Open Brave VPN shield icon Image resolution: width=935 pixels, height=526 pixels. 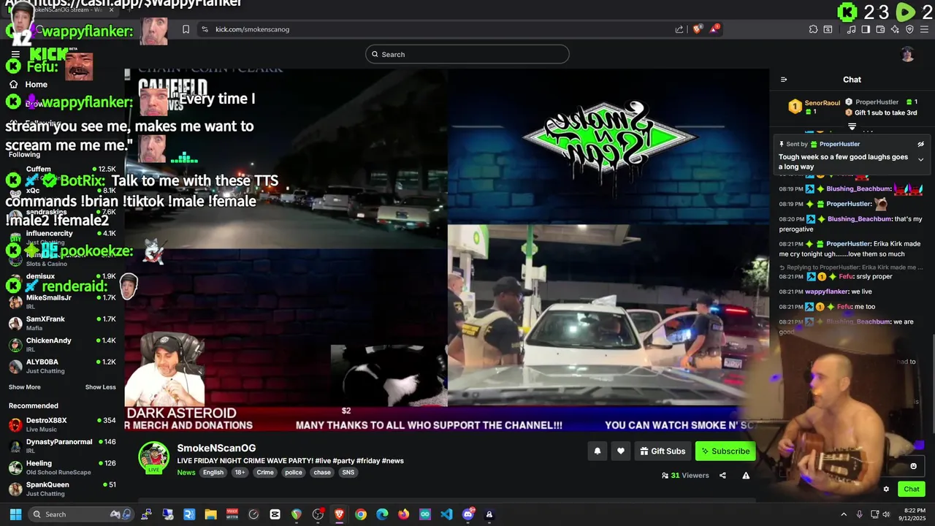909,29
